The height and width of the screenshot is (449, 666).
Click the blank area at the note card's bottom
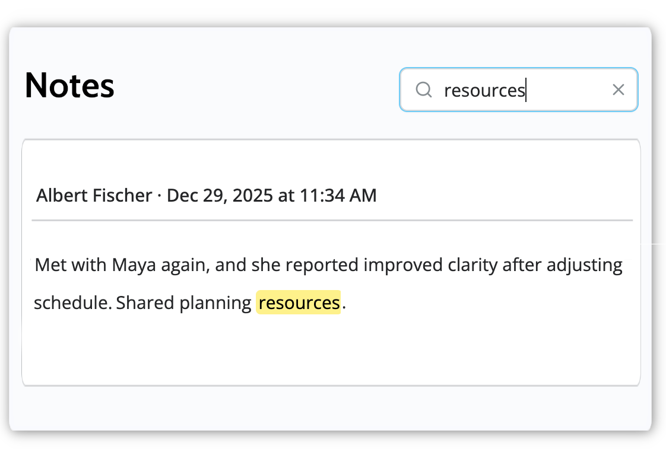point(331,356)
